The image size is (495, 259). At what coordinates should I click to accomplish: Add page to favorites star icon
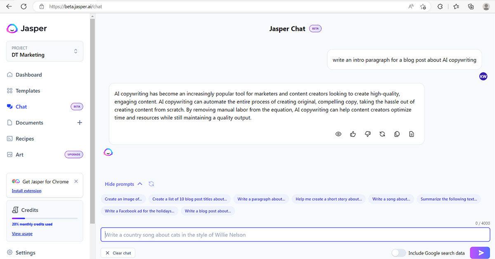(x=423, y=7)
